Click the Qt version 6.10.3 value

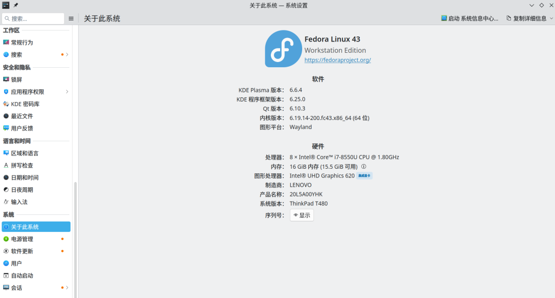click(x=298, y=108)
